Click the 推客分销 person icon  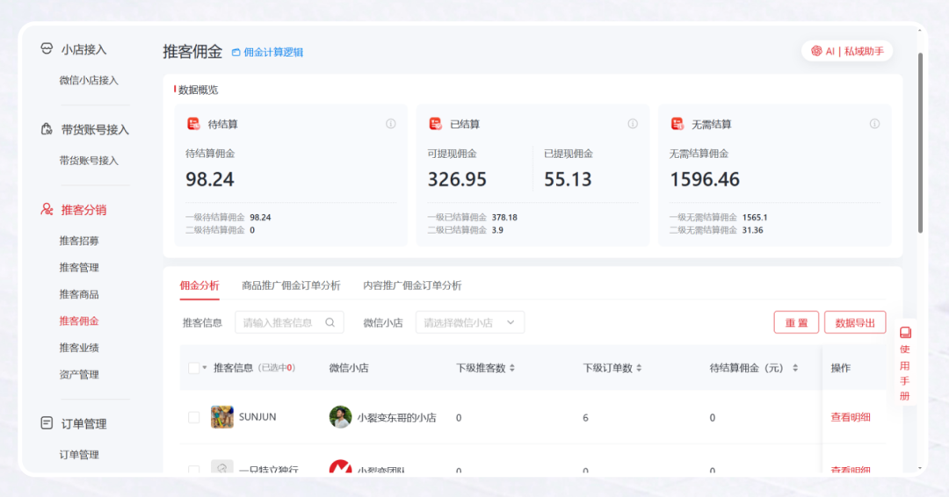click(47, 209)
